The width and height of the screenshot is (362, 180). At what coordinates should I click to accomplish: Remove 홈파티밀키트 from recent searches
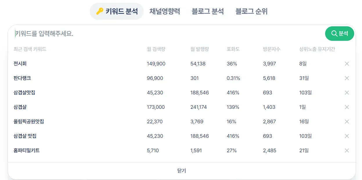(347, 150)
